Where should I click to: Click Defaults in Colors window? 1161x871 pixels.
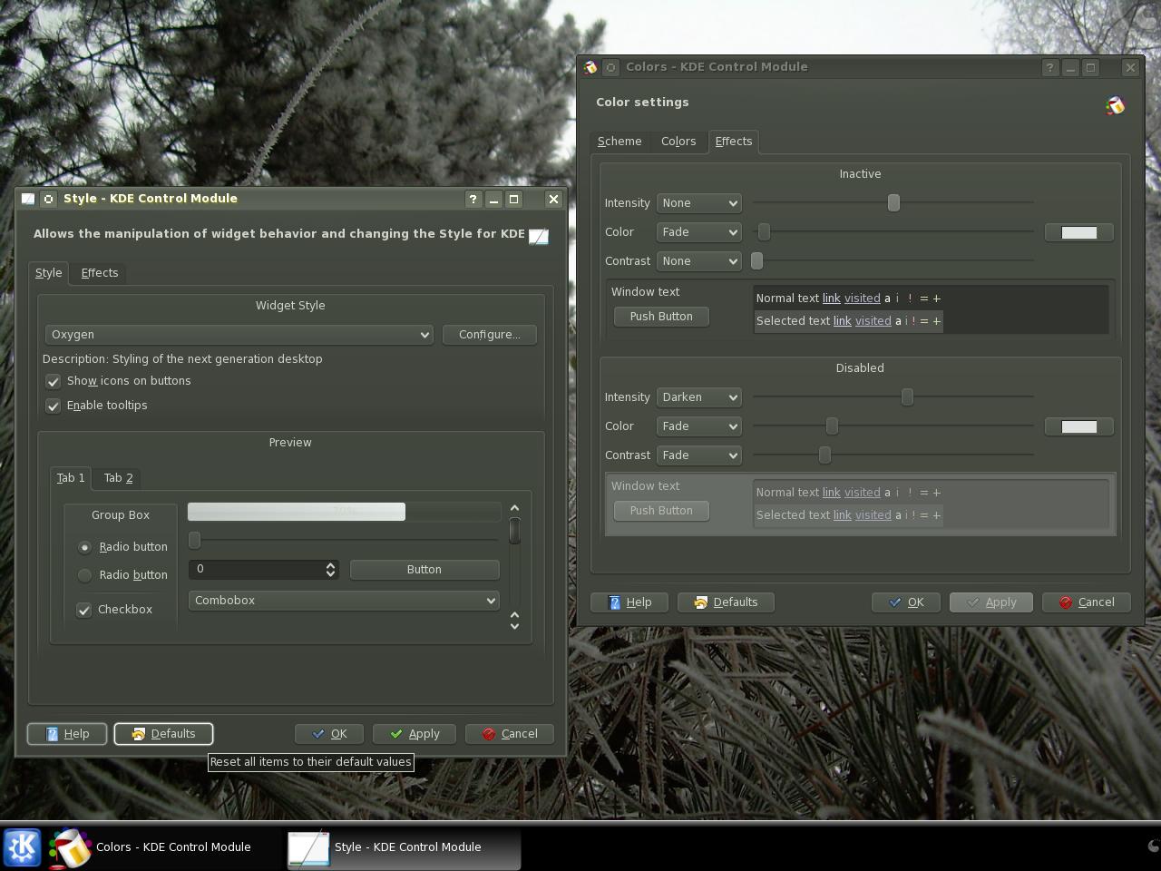pos(726,602)
